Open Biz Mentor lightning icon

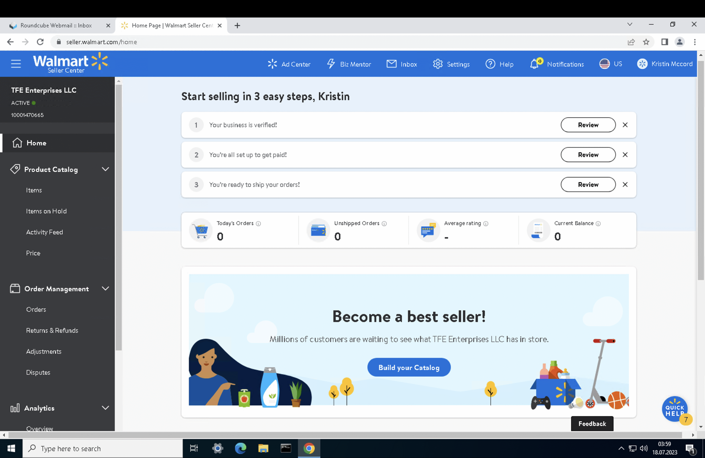(x=331, y=64)
